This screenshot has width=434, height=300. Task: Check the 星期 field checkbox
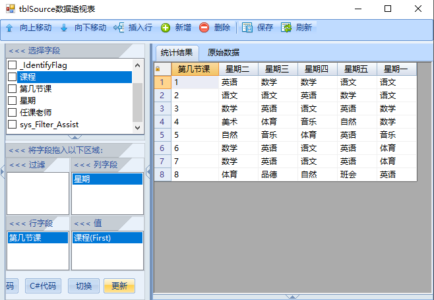12,101
